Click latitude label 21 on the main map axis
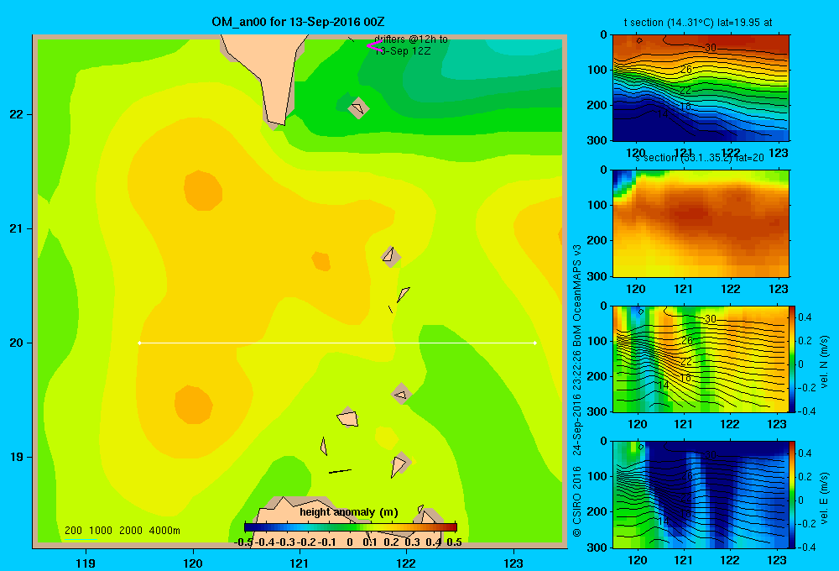This screenshot has height=571, width=839. coord(17,228)
